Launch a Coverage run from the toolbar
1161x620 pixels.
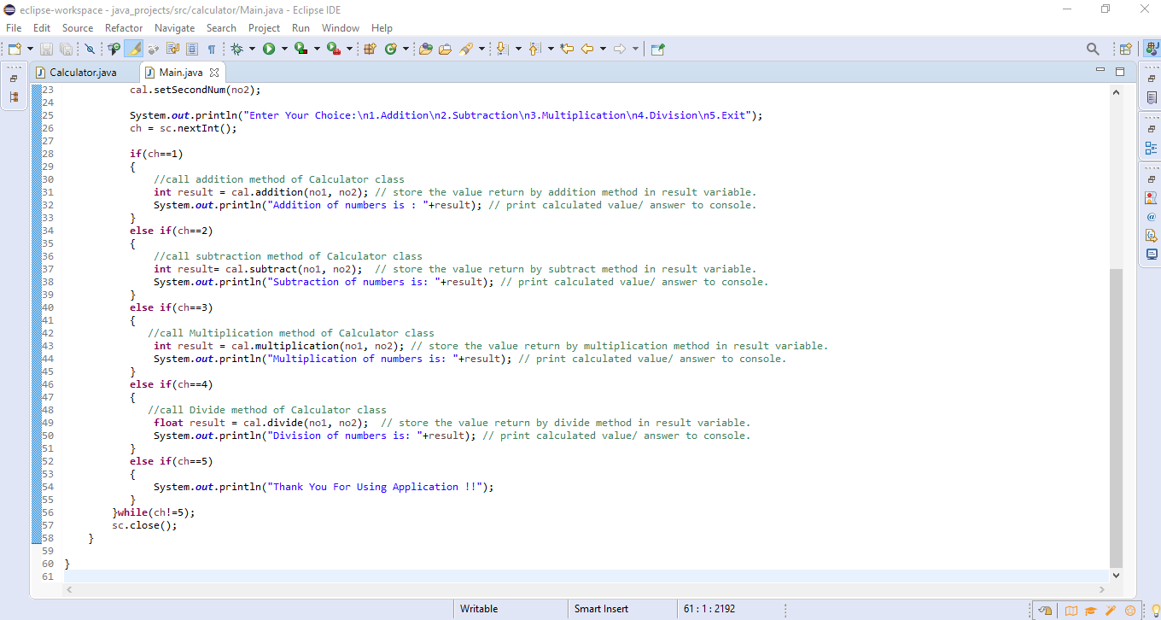(300, 49)
